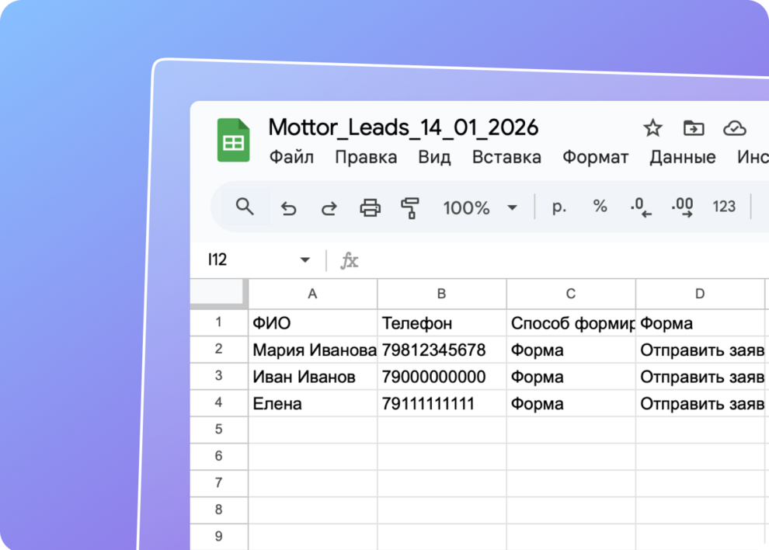Open the Файл menu
The height and width of the screenshot is (550, 769).
tap(291, 157)
